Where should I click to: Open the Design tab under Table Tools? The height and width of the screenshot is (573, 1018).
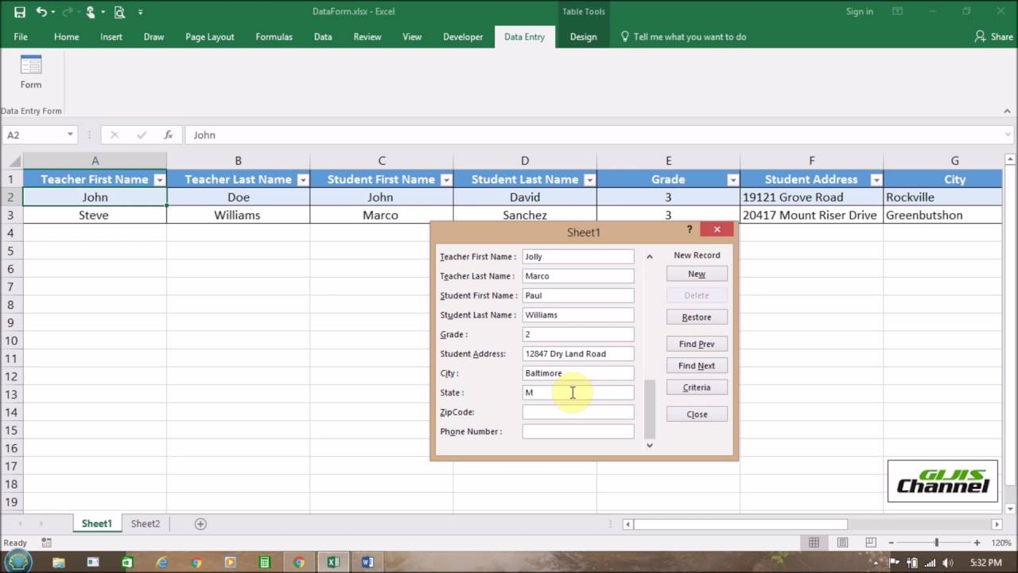tap(583, 37)
